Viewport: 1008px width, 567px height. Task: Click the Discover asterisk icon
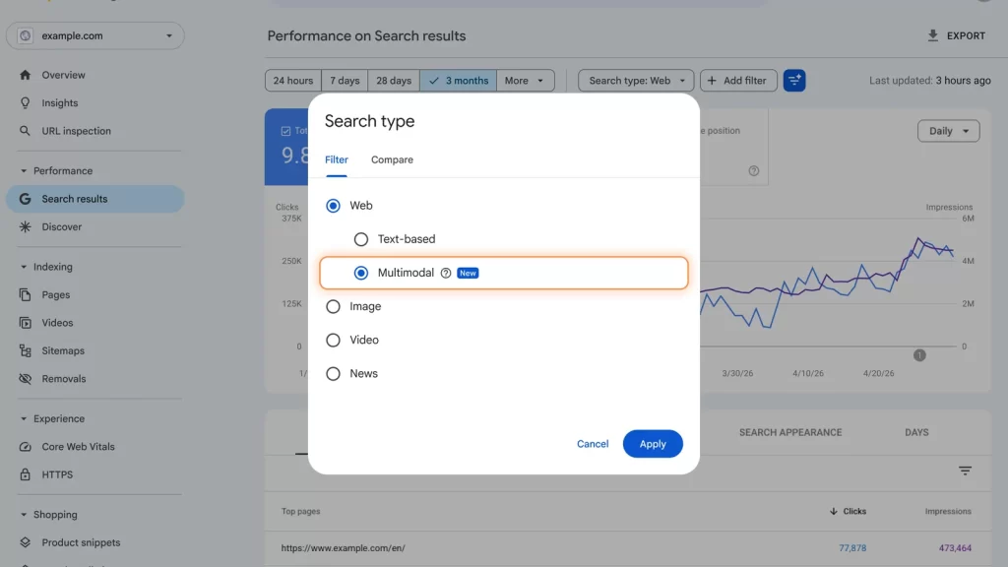(25, 227)
